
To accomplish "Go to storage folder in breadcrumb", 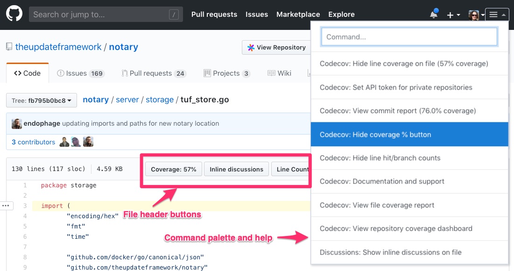I will click(x=160, y=100).
